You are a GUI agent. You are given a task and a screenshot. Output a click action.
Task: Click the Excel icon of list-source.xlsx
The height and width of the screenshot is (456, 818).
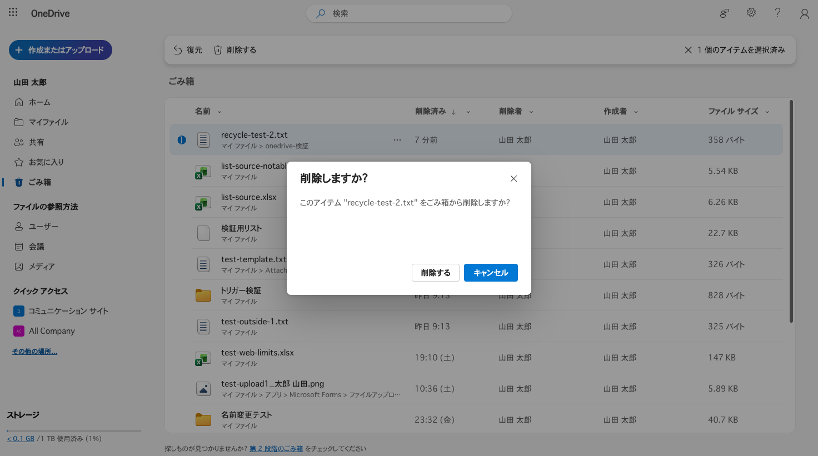(202, 203)
